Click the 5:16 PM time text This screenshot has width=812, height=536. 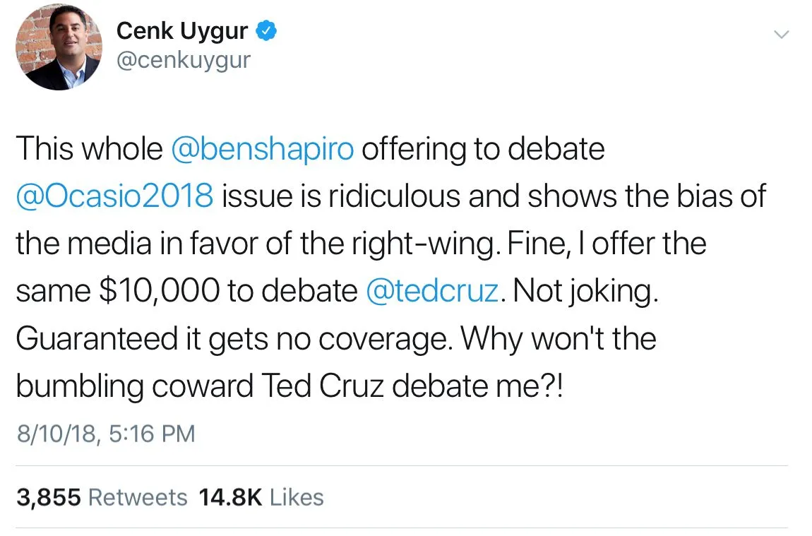point(154,433)
